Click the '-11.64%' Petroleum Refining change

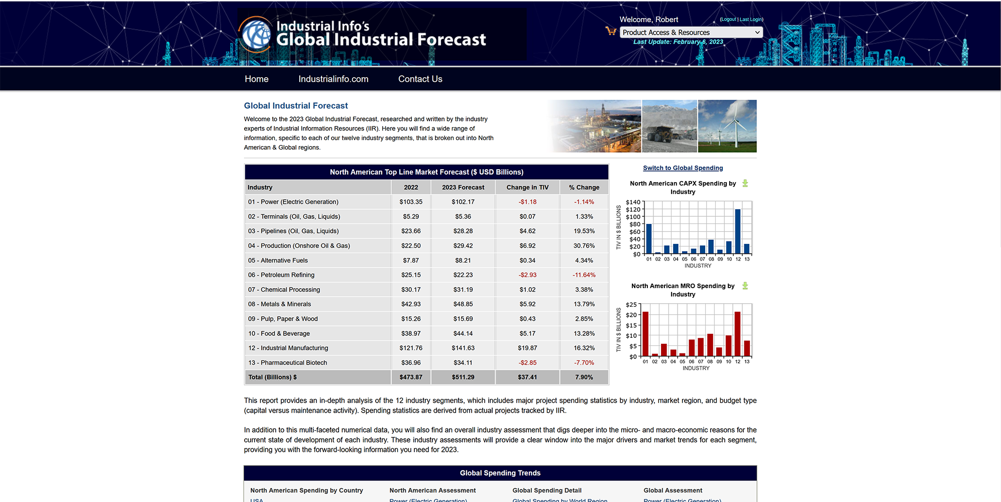[x=584, y=275]
